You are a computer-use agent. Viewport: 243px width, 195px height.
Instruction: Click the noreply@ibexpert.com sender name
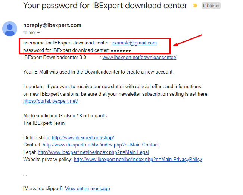click(x=52, y=25)
